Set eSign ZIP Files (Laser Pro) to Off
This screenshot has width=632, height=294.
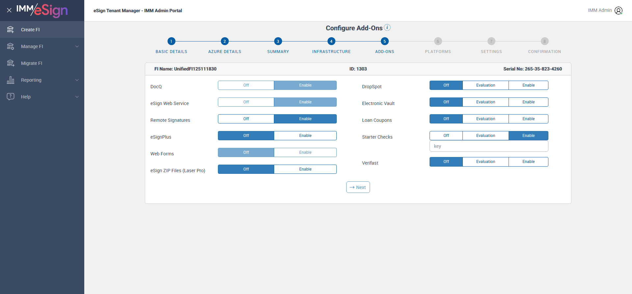tap(246, 169)
